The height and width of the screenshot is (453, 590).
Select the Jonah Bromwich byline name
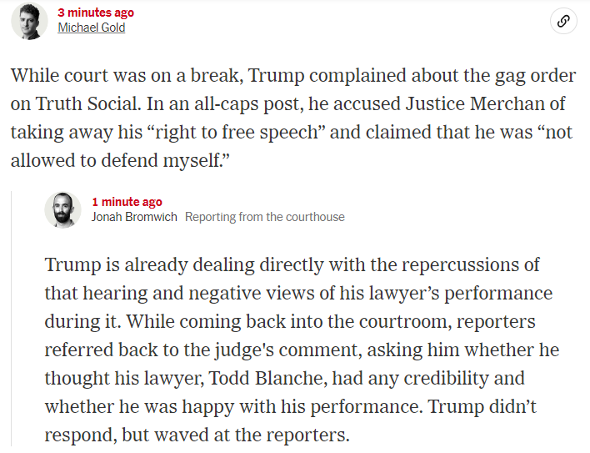134,217
